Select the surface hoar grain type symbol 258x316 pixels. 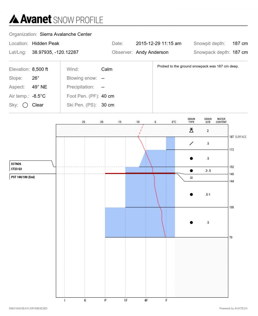tap(191, 130)
